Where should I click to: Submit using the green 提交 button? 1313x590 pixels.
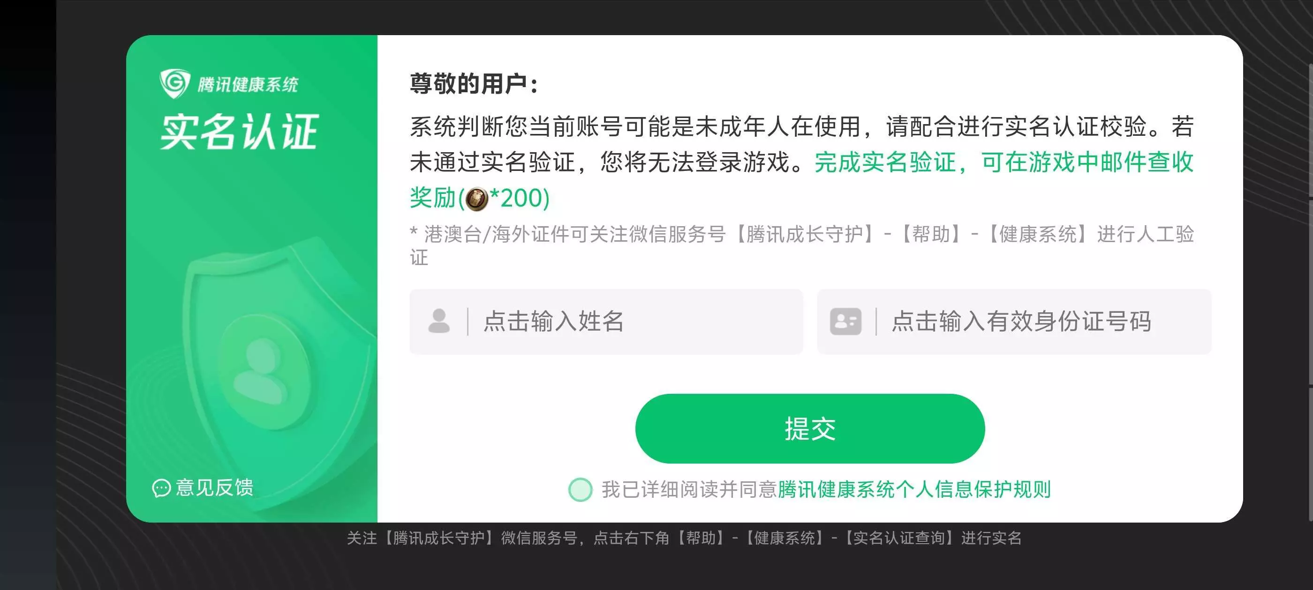(x=810, y=428)
